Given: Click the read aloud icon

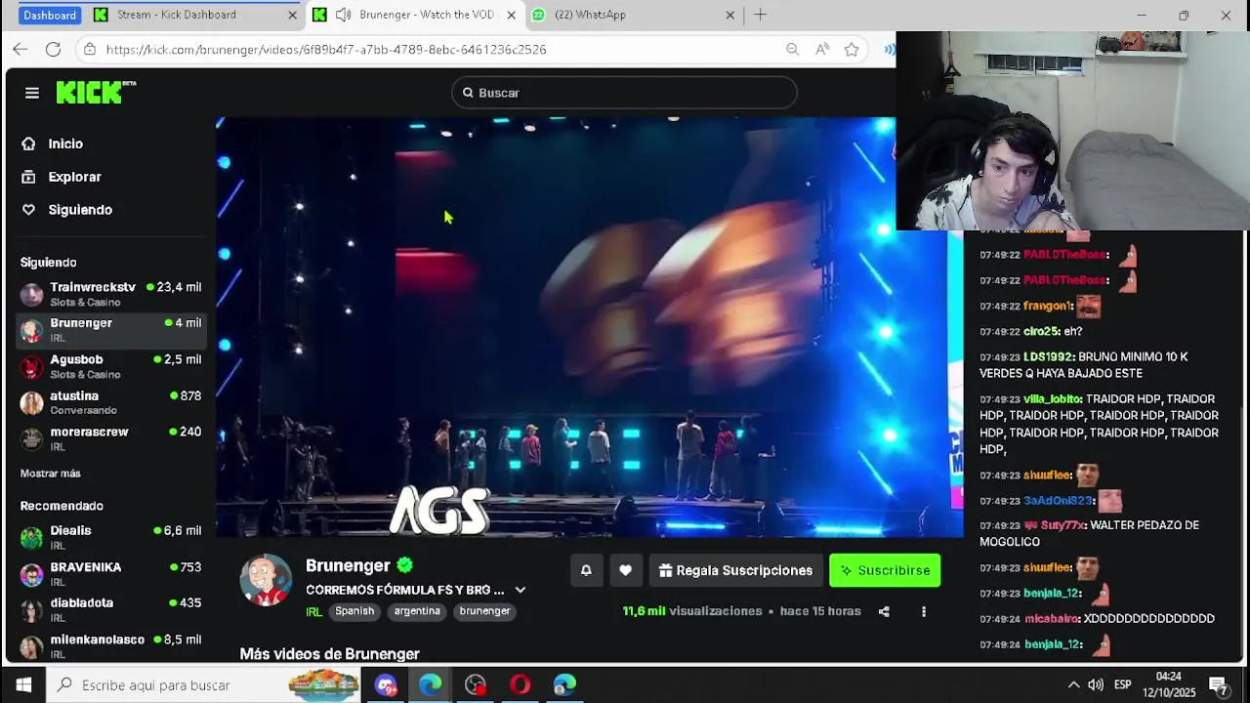Looking at the screenshot, I should click(x=822, y=50).
